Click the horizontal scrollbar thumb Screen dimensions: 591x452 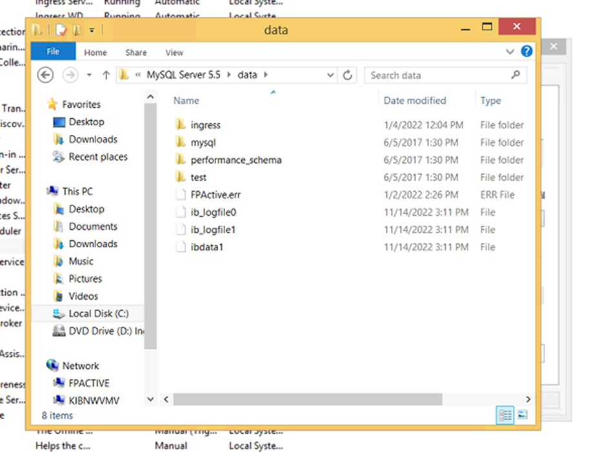[308, 399]
